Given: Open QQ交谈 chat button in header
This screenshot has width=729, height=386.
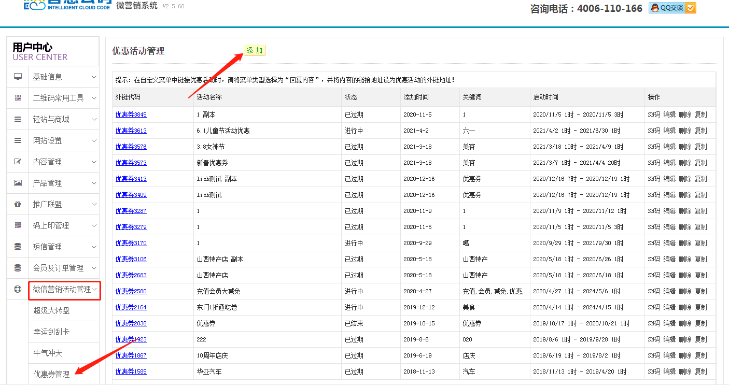Looking at the screenshot, I should 672,8.
